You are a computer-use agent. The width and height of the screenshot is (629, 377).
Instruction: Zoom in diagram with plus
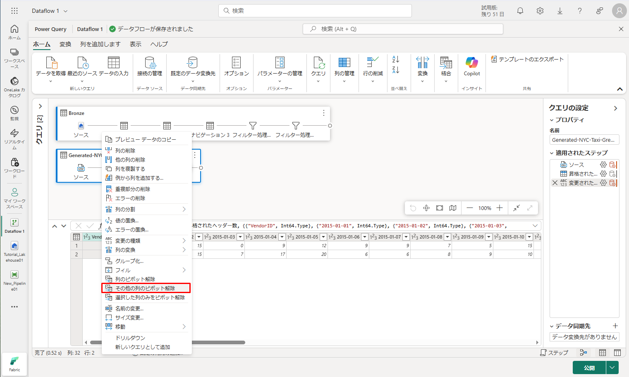pyautogui.click(x=500, y=208)
